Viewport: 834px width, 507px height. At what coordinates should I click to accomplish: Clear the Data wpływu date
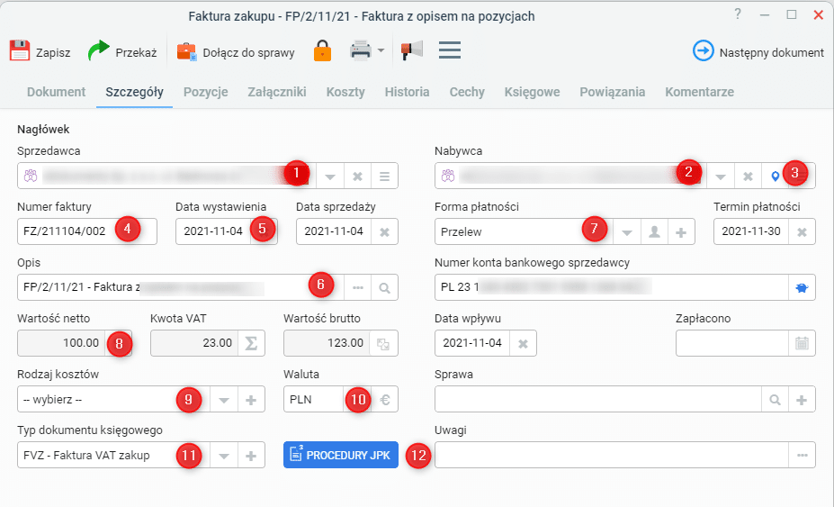[x=524, y=343]
